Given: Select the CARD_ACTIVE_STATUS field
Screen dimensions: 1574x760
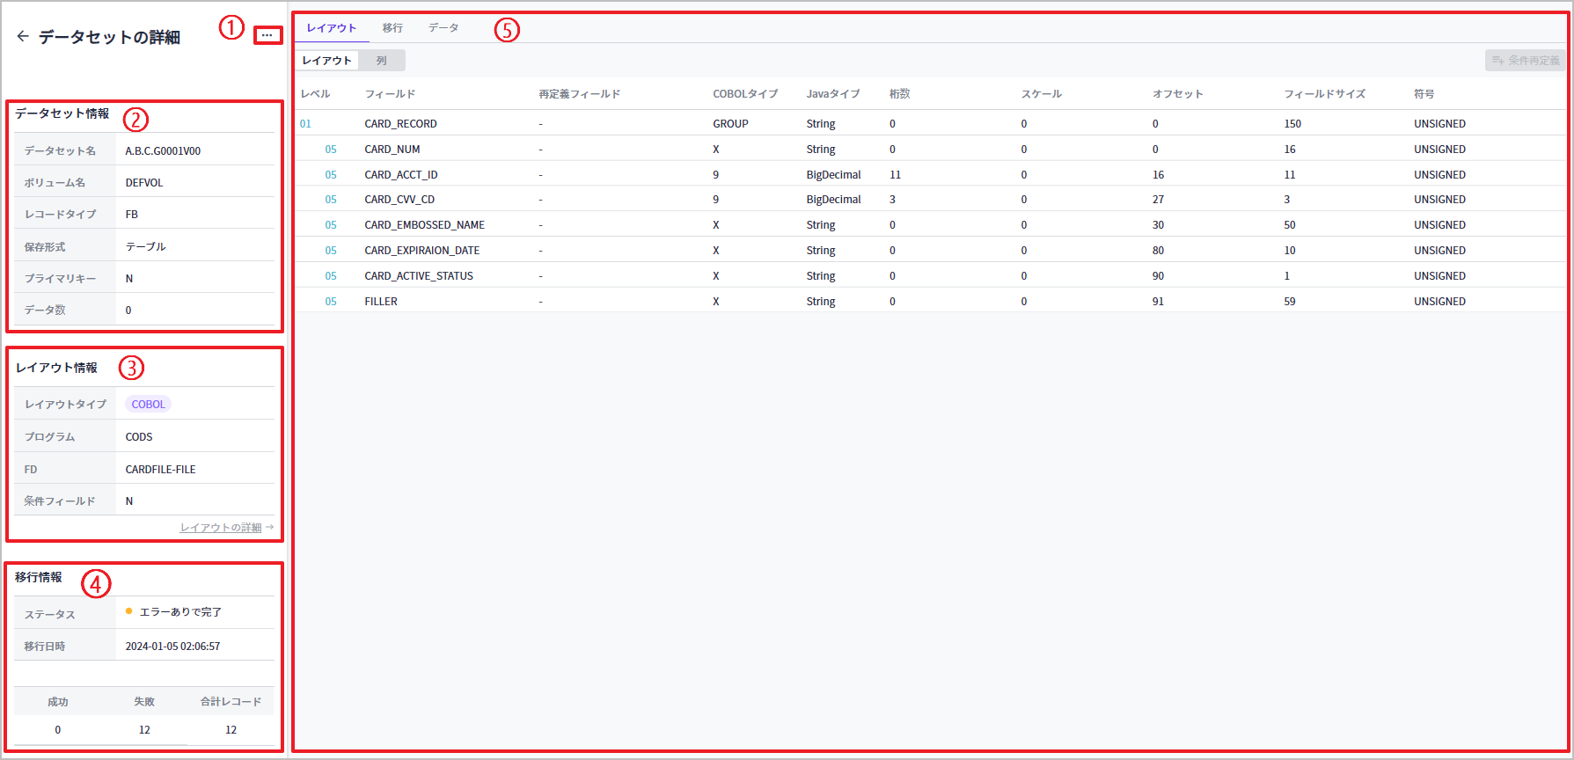Looking at the screenshot, I should pos(419,276).
